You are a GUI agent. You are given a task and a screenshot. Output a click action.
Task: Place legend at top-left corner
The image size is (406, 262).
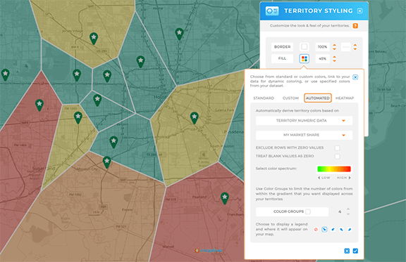click(x=341, y=230)
